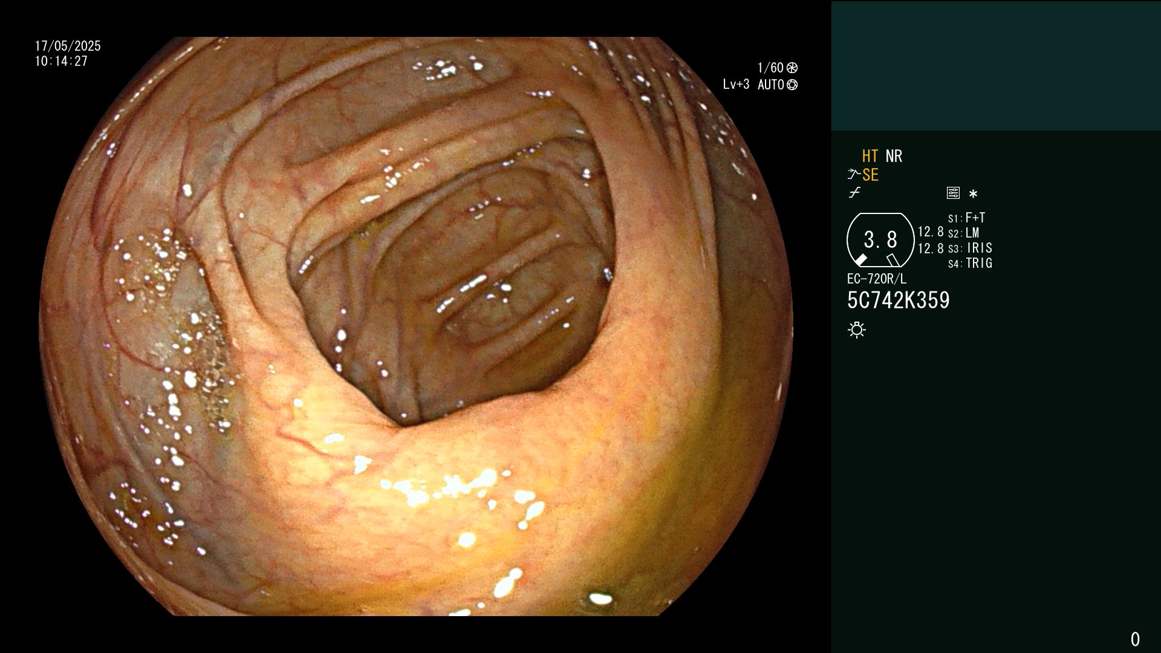
Task: Click the 12.8 value beside S3
Action: pyautogui.click(x=931, y=249)
